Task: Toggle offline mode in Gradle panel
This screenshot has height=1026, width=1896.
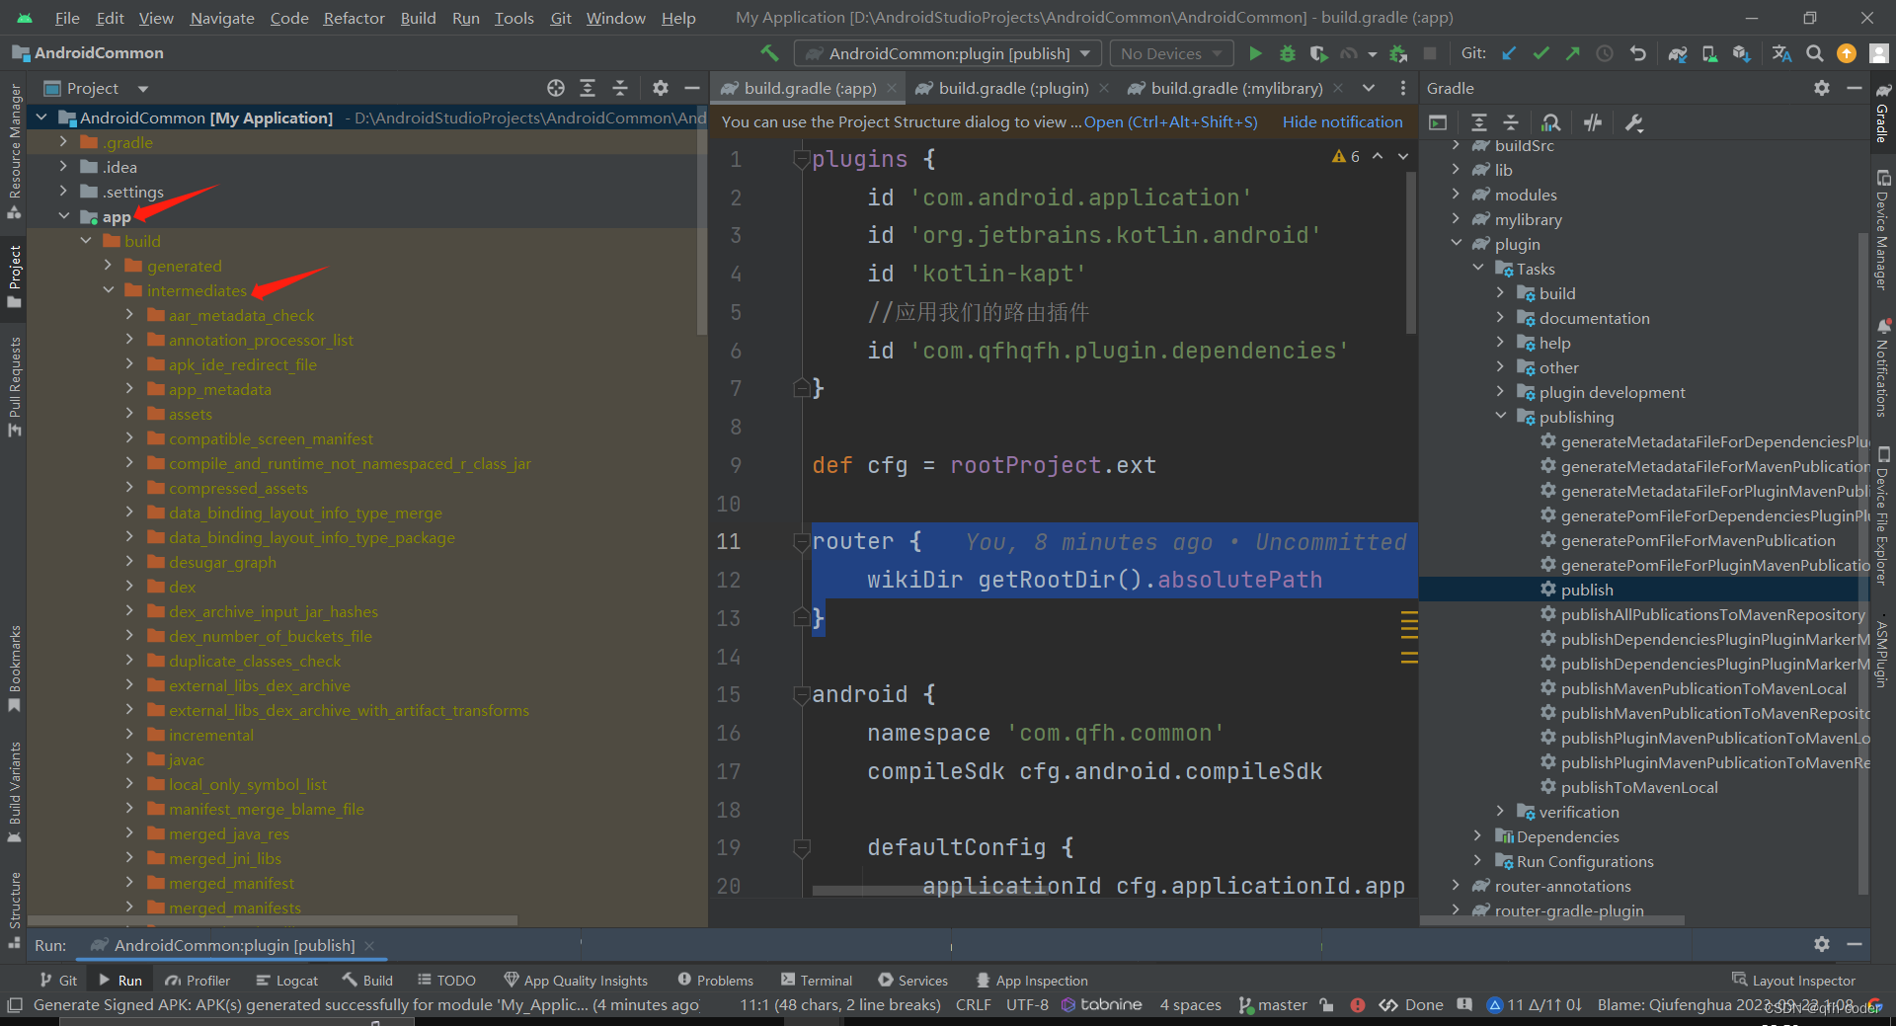Action: (x=1593, y=122)
